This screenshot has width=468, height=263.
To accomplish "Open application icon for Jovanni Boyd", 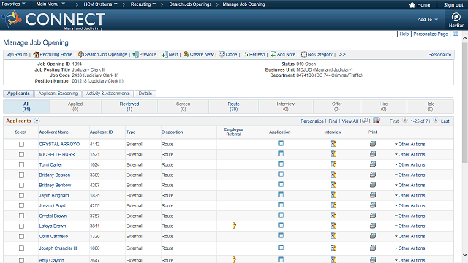I will click(x=281, y=205).
